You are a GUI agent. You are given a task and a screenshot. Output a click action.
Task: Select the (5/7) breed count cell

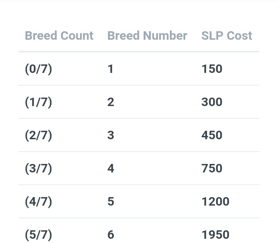tap(39, 235)
